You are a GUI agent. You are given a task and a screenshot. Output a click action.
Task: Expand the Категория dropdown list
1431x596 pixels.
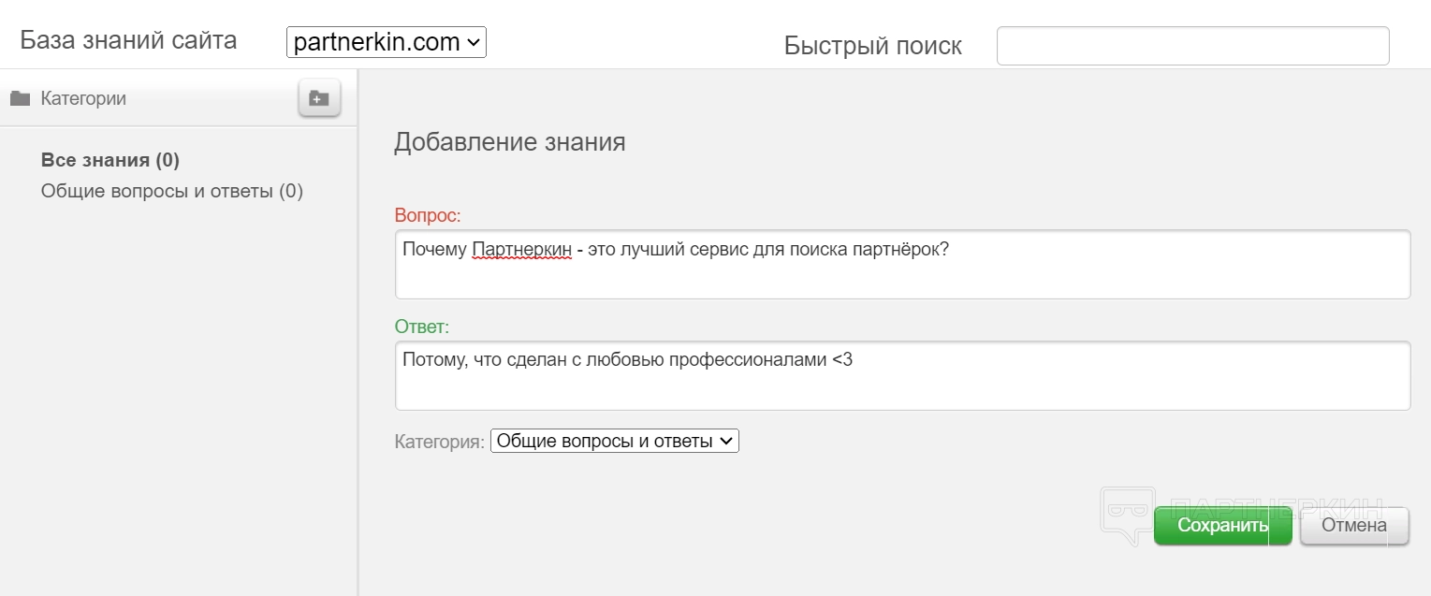point(615,441)
